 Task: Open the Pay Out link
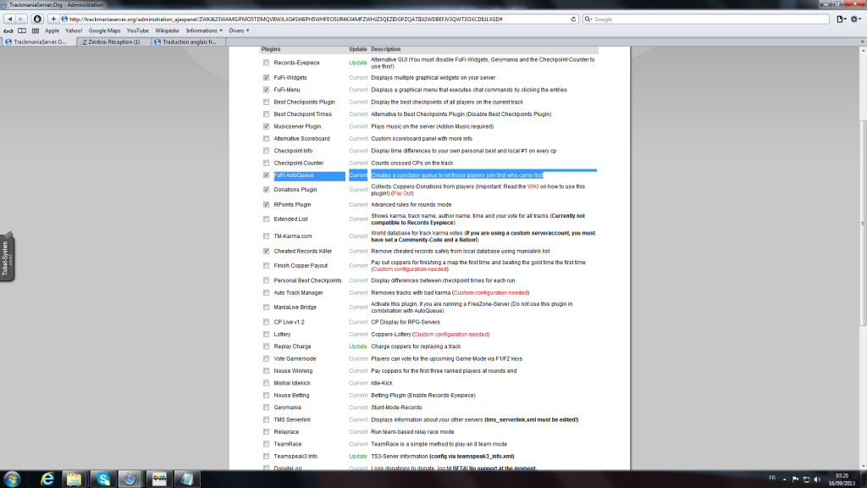coord(402,193)
